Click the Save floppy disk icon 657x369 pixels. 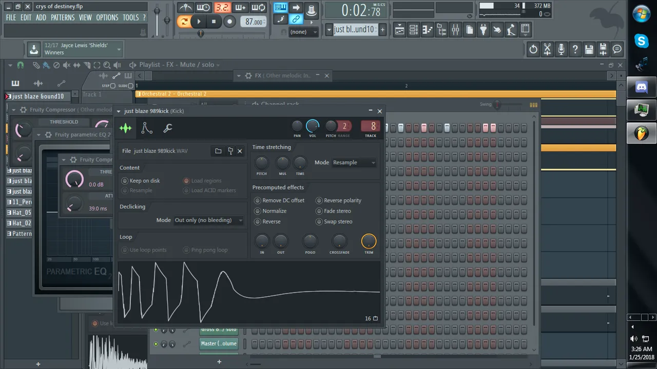click(589, 49)
